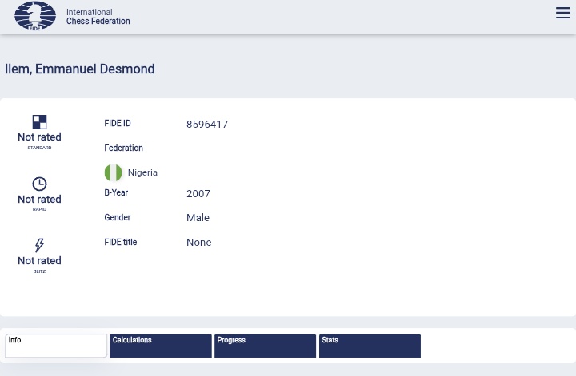
Task: Click the FIDE ID field label
Action: point(118,123)
